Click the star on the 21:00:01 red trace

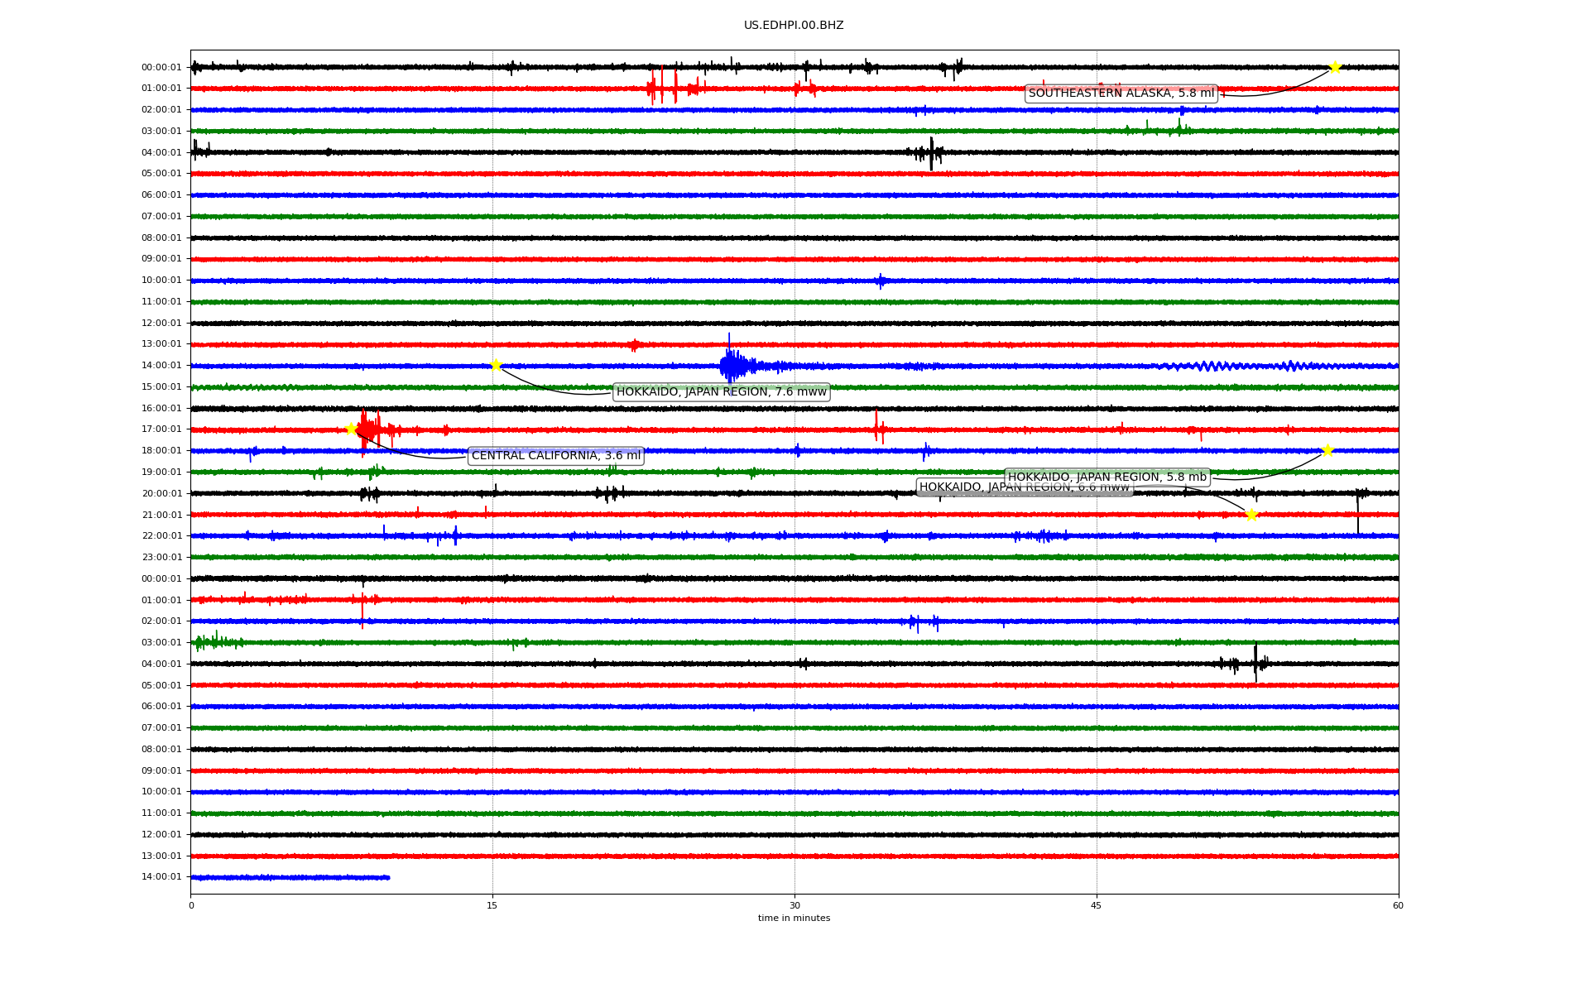coord(1251,515)
